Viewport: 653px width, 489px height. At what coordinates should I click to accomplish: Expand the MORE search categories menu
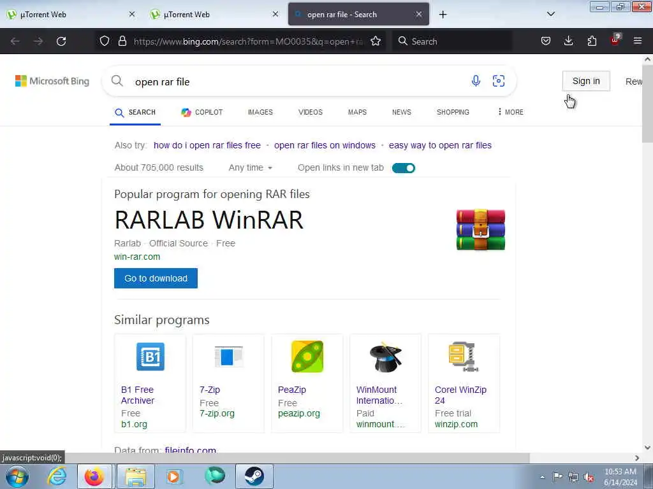pyautogui.click(x=511, y=112)
